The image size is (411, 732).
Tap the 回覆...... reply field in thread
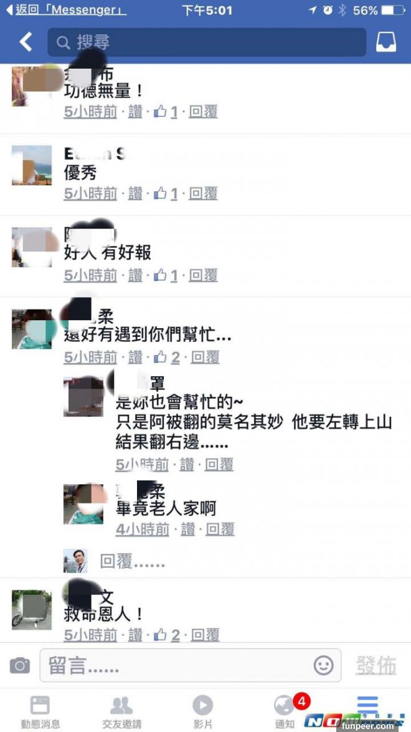(133, 561)
